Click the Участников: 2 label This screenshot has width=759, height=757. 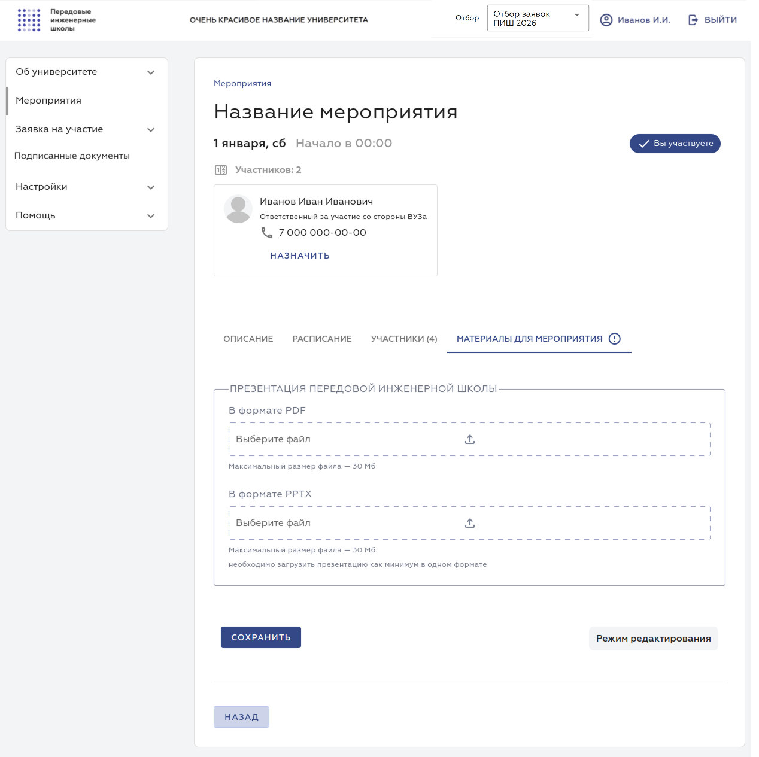coord(268,170)
